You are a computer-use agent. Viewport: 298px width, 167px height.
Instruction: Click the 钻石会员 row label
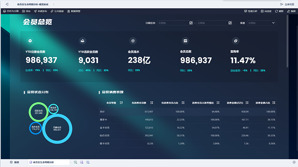point(105,135)
